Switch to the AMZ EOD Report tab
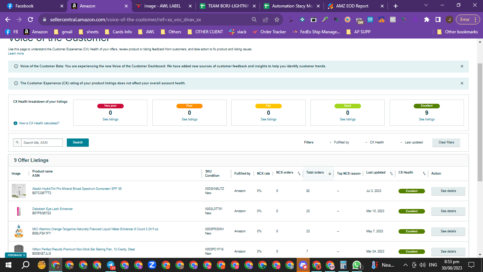Screen dimensions: 483x272 355,6
